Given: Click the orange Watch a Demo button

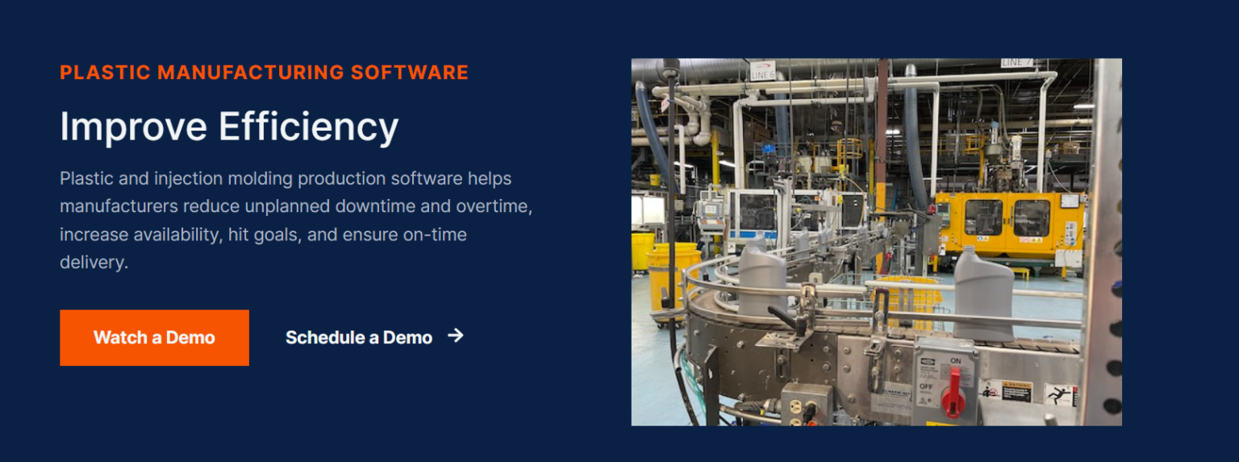Looking at the screenshot, I should coord(154,338).
